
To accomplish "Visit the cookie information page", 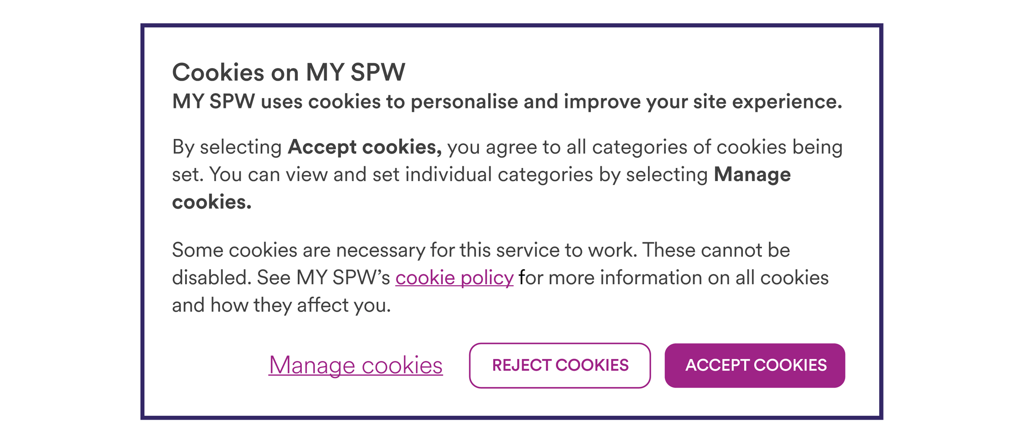I will (x=454, y=277).
